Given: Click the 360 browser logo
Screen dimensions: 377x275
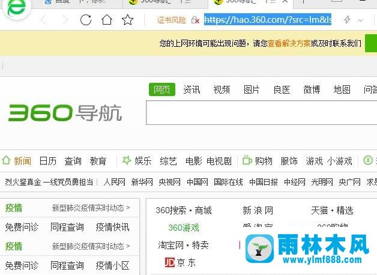Looking at the screenshot, I should click(16, 8).
